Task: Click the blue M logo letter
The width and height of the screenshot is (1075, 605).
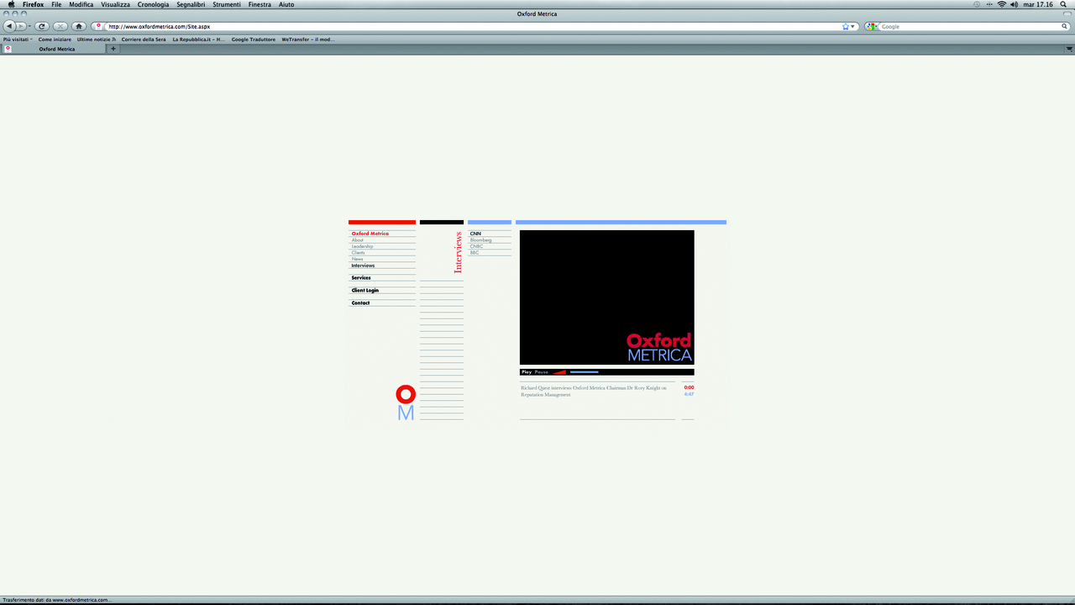Action: pyautogui.click(x=406, y=413)
